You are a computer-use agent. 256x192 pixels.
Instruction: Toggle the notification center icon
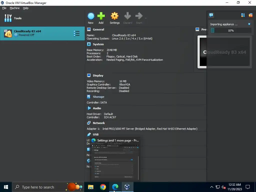(211, 15)
